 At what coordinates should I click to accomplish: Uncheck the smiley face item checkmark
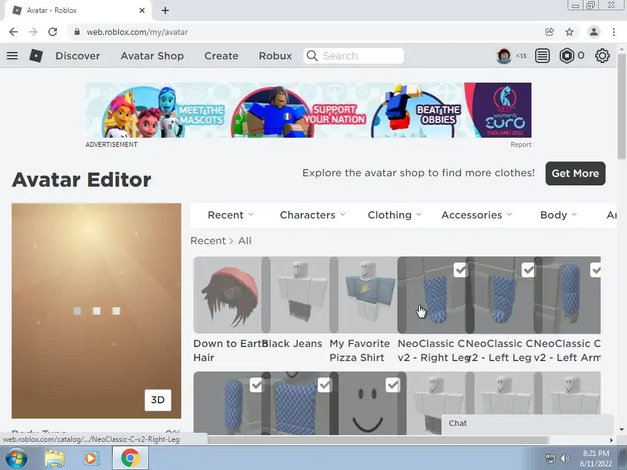(x=392, y=385)
